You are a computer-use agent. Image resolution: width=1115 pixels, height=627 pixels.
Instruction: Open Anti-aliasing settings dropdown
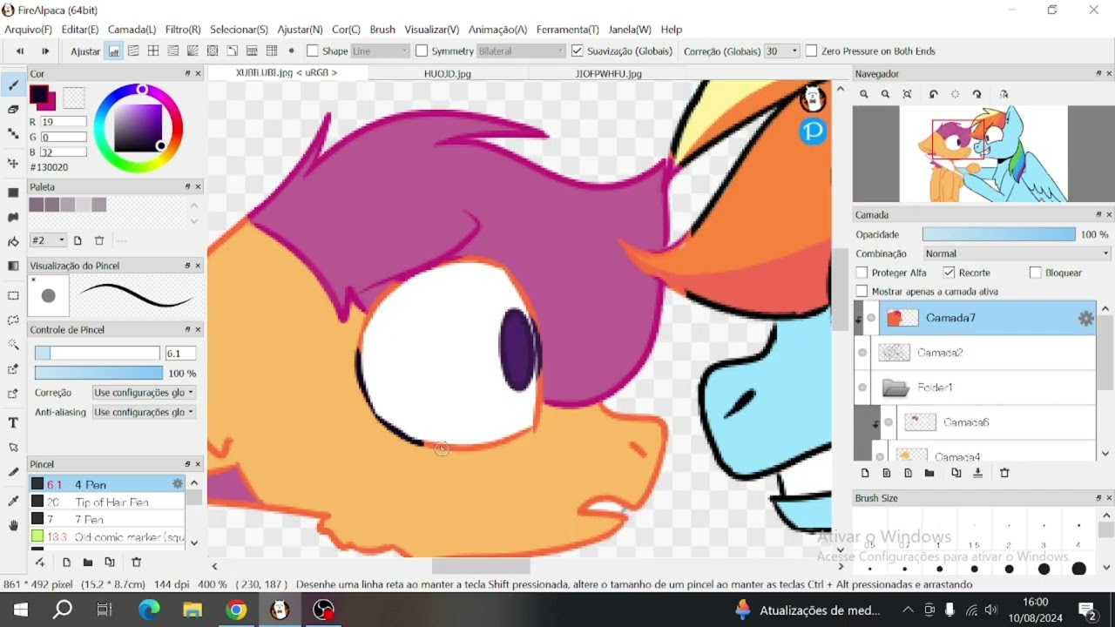(x=144, y=412)
